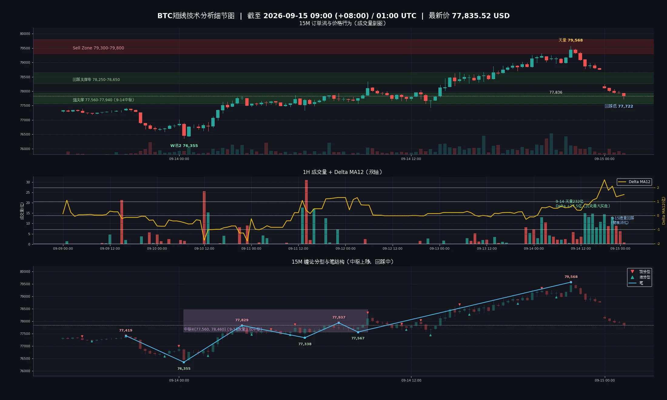Click 30 on the 成交量 volume axis

(x=28, y=182)
